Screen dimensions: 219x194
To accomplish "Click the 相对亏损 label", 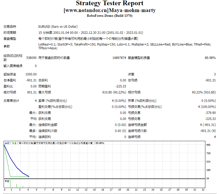I will coord(134,92).
